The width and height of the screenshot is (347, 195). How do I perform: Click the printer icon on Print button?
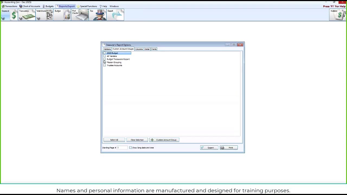click(222, 148)
